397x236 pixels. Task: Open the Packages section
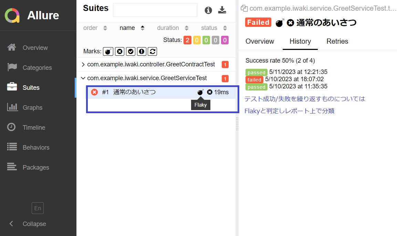pos(36,168)
